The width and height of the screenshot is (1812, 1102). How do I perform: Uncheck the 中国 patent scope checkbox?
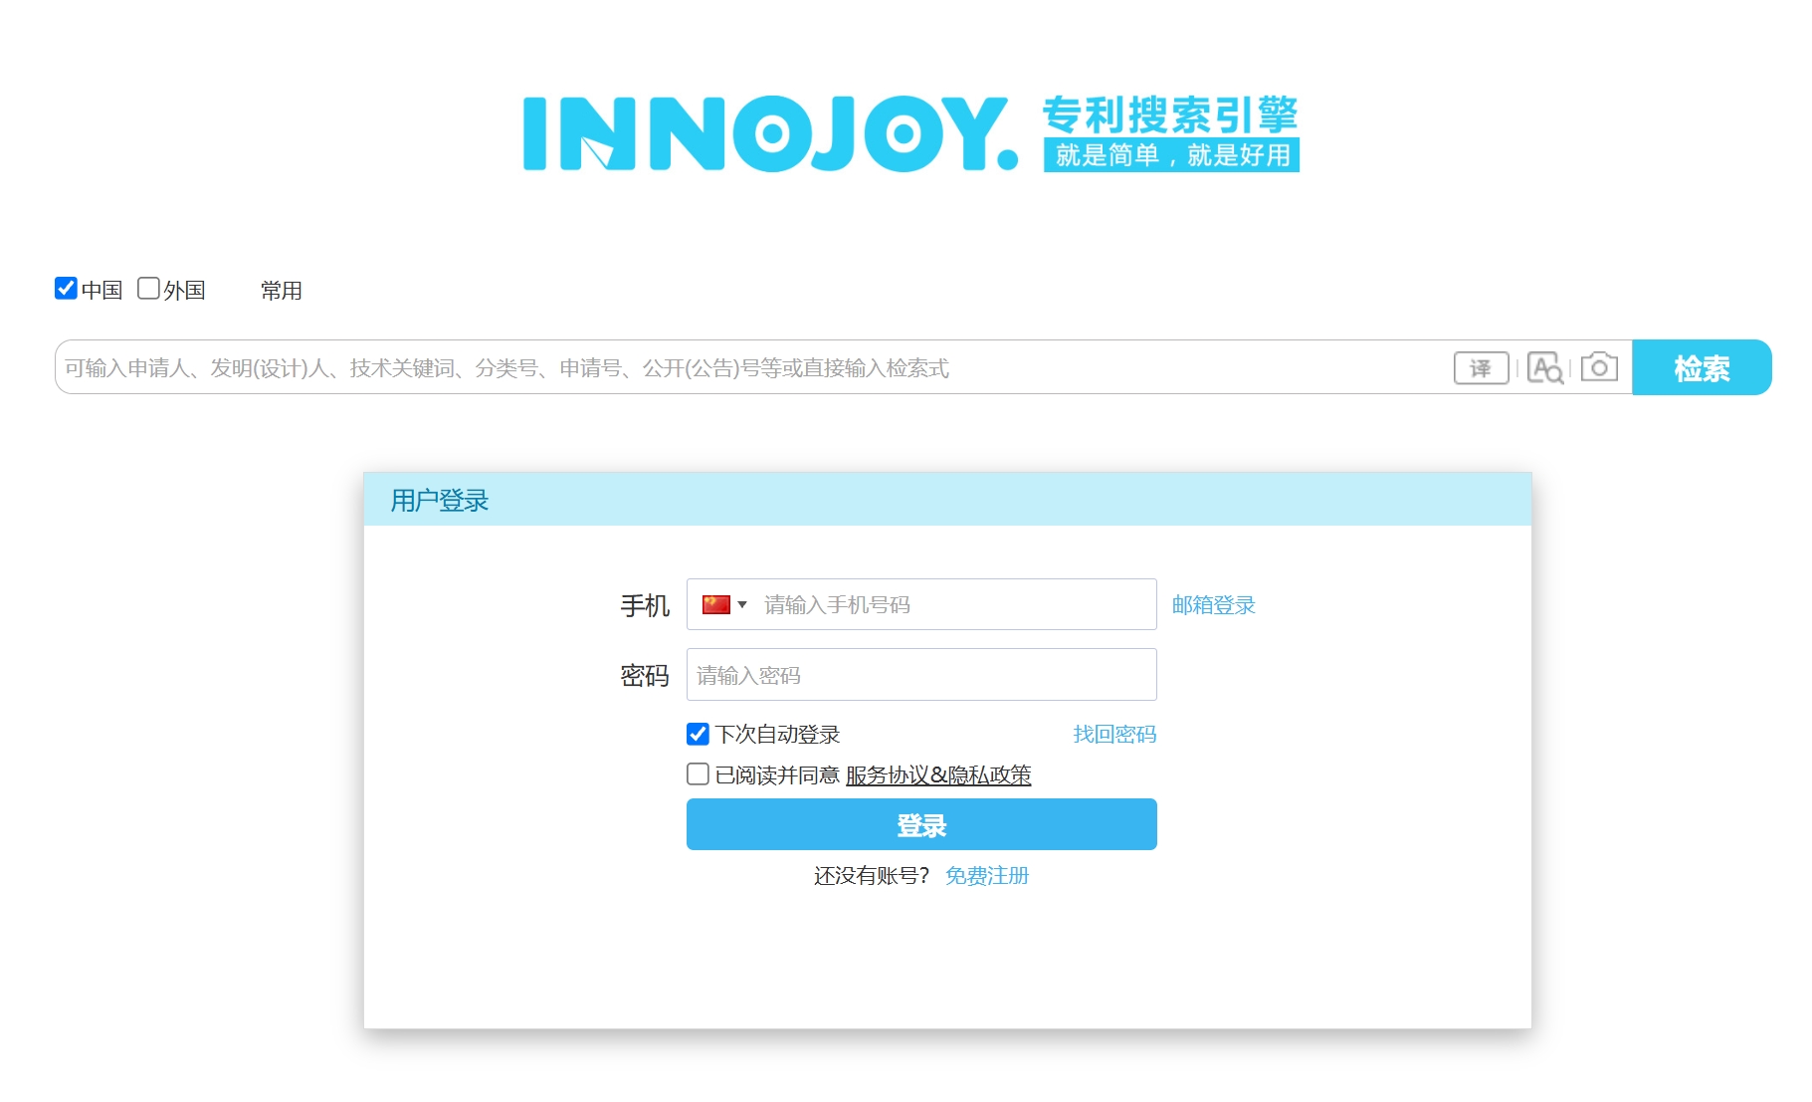point(66,288)
